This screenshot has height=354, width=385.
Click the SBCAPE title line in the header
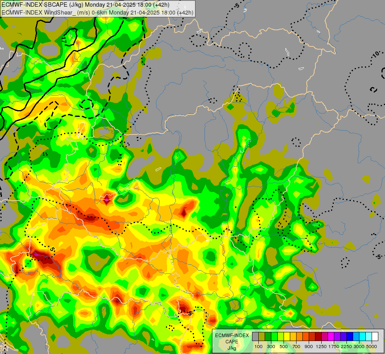[x=85, y=5]
